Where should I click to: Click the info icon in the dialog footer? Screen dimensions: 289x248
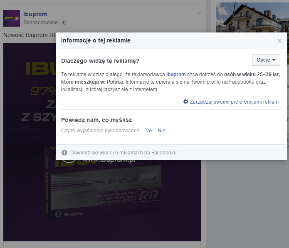[x=64, y=153]
